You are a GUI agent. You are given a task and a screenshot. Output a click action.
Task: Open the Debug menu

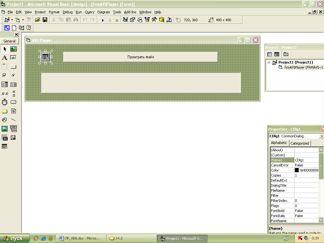[68, 12]
